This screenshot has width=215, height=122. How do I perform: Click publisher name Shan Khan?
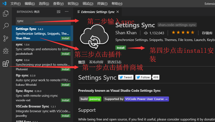[x=126, y=33]
